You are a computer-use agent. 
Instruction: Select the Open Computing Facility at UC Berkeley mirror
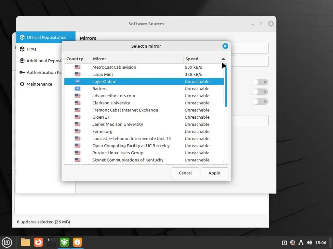click(x=144, y=146)
